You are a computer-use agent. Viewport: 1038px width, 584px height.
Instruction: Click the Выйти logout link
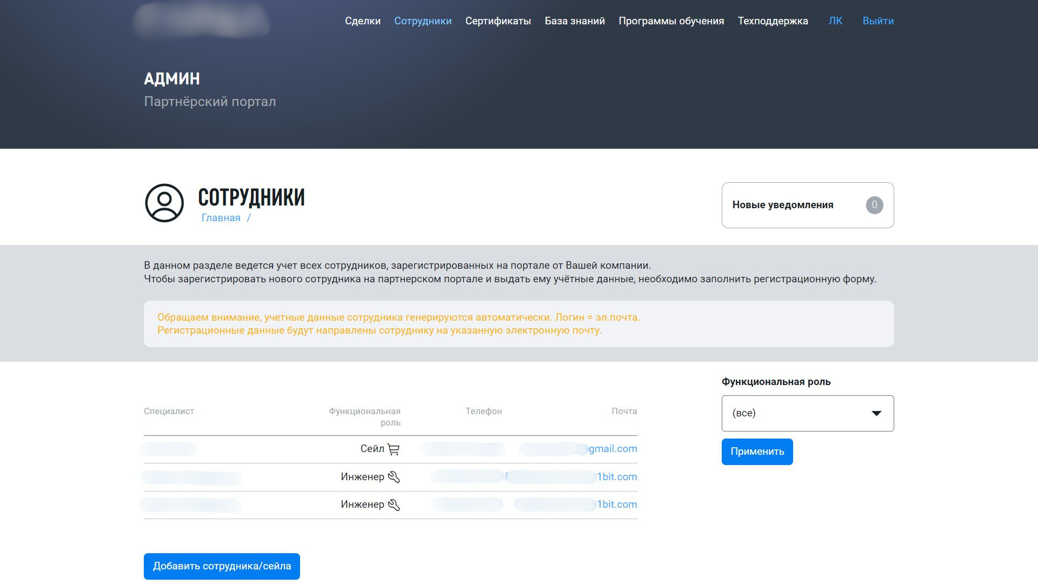coord(877,21)
